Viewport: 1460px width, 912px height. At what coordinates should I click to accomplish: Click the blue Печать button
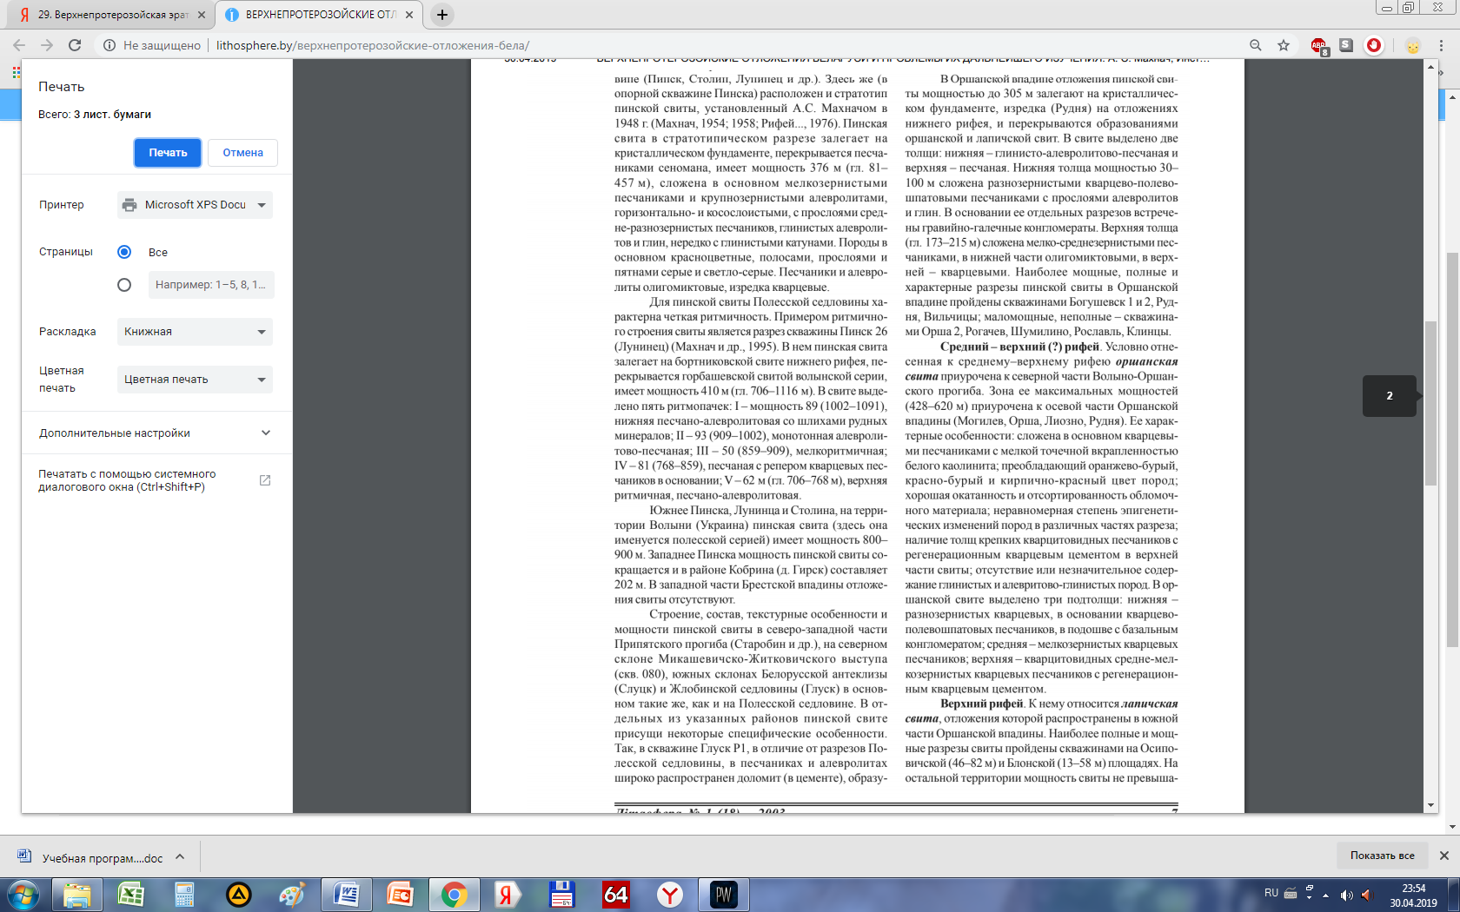pos(168,153)
